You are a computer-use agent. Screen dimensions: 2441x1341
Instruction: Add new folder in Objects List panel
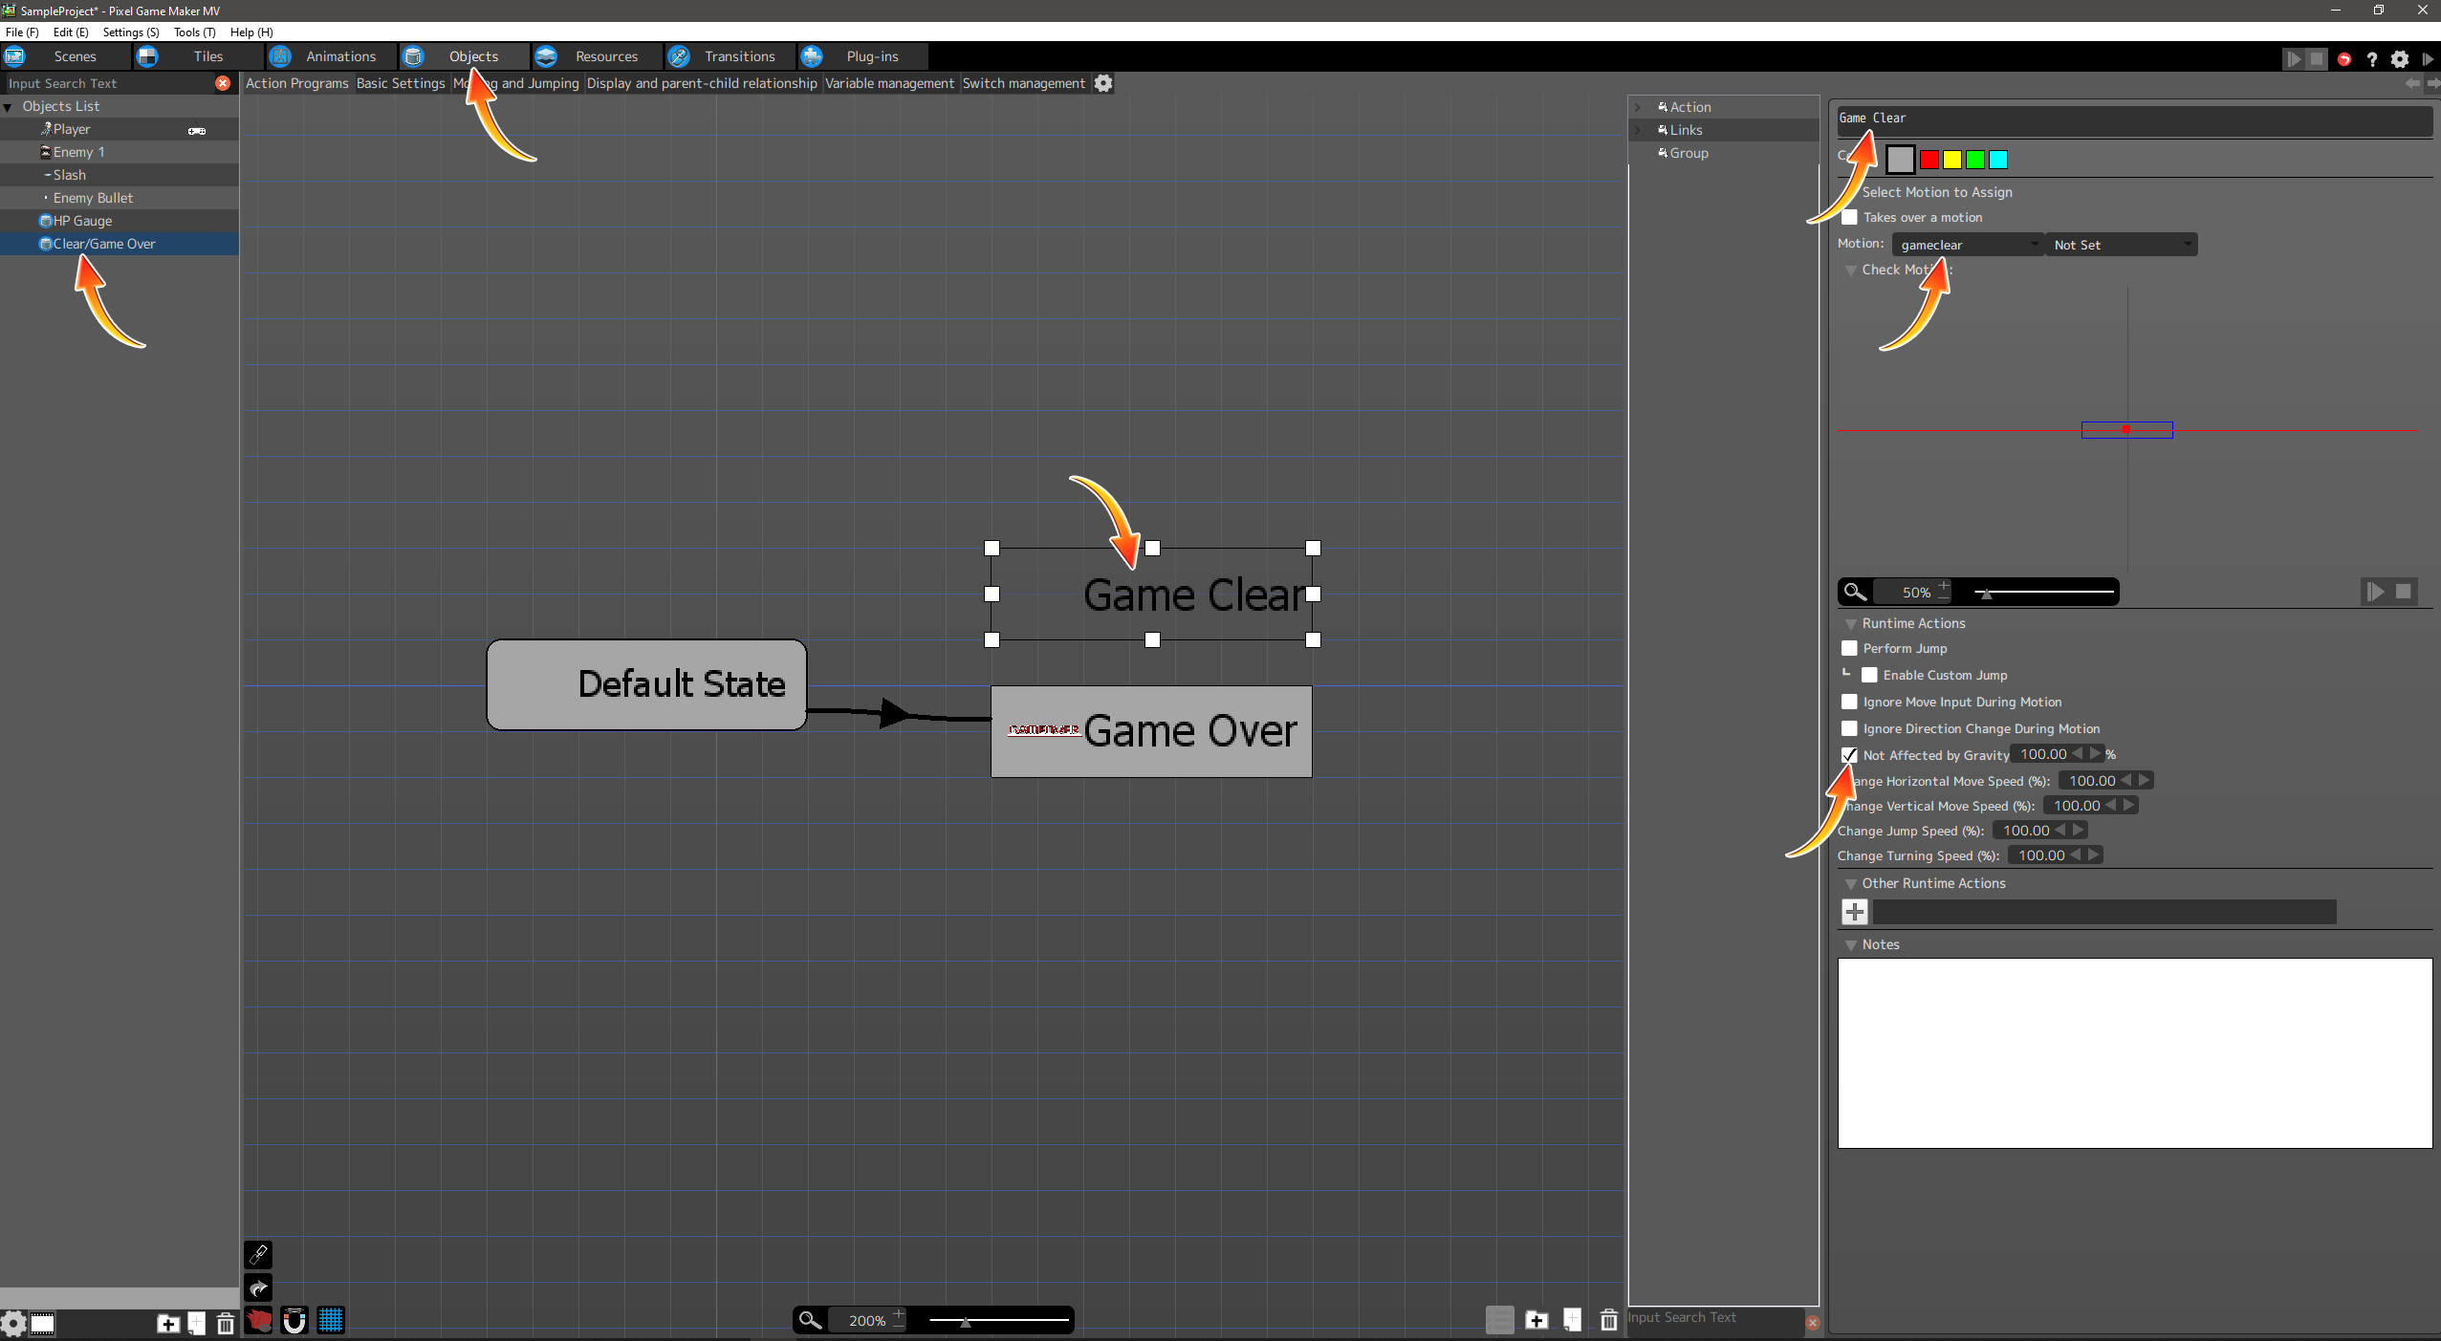tap(168, 1323)
